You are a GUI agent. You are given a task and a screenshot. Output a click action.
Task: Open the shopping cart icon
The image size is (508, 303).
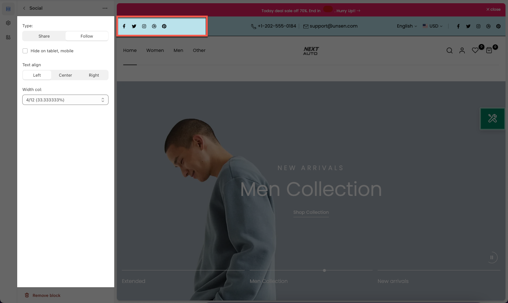(489, 50)
